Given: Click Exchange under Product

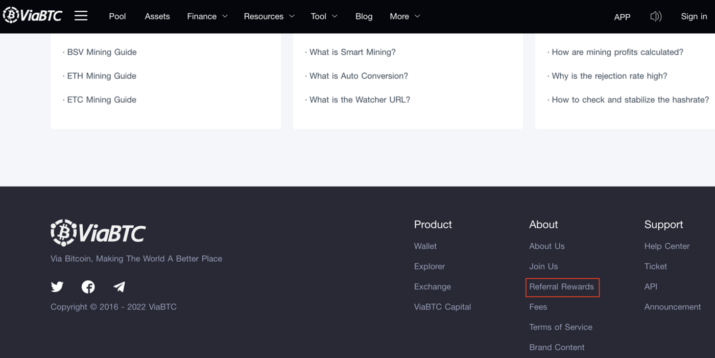Looking at the screenshot, I should point(433,287).
